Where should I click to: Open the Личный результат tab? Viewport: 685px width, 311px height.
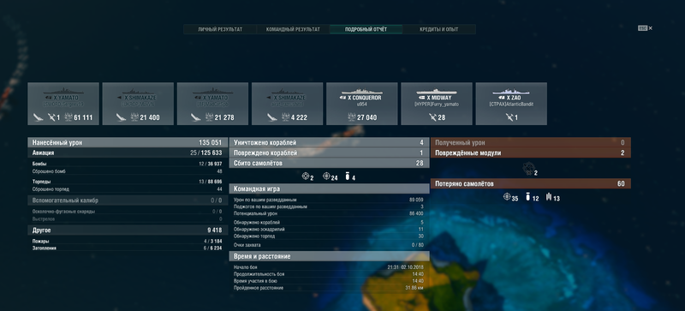[220, 29]
